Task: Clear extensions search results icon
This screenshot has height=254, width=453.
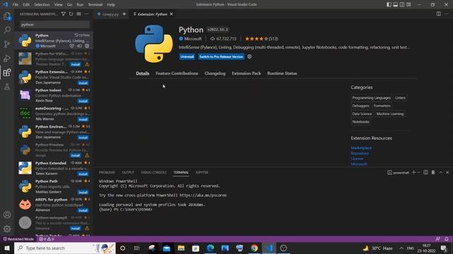Action: click(79, 14)
